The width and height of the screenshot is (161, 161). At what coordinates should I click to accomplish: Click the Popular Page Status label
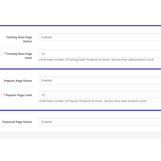pos(18,81)
